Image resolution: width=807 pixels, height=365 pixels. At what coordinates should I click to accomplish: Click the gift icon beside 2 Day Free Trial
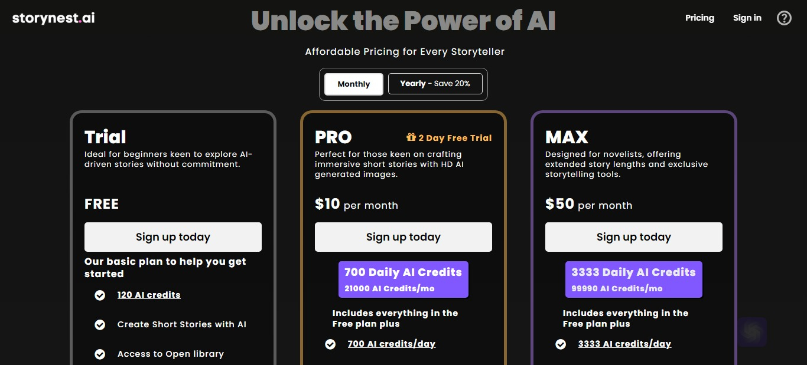pyautogui.click(x=411, y=137)
